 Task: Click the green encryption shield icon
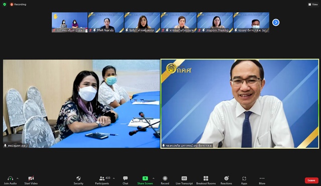(5, 5)
